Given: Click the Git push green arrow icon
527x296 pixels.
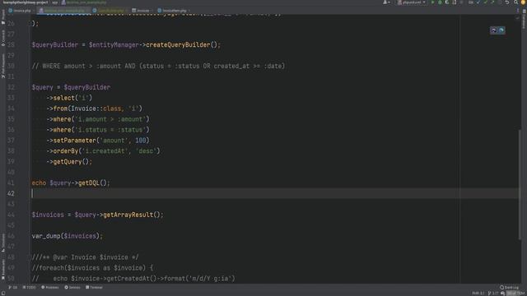Looking at the screenshot, I should tap(492, 2).
